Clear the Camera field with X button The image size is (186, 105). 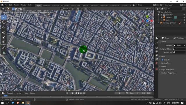(x=184, y=45)
